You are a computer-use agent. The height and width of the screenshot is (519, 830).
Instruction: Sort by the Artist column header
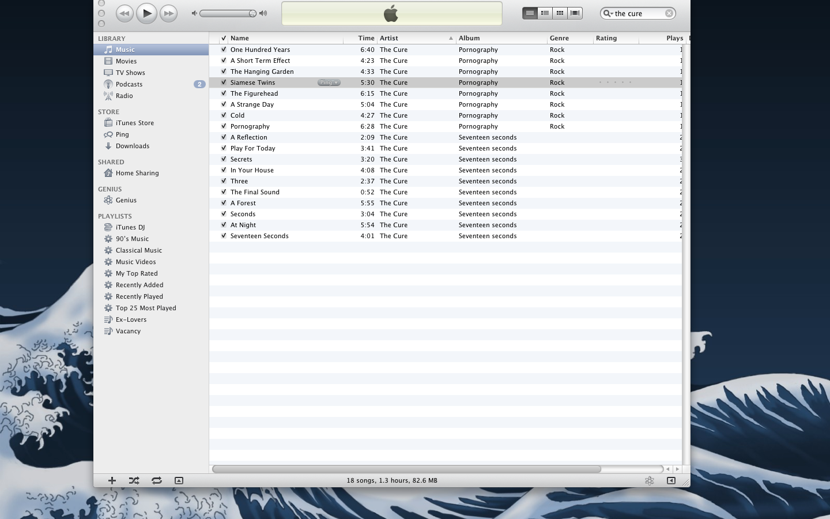(417, 38)
